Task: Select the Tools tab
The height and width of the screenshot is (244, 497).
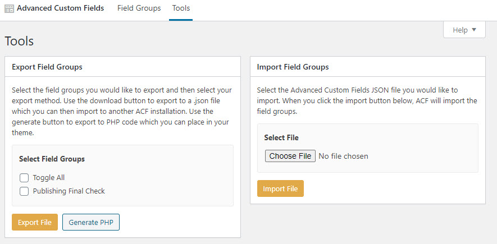Action: (x=181, y=8)
